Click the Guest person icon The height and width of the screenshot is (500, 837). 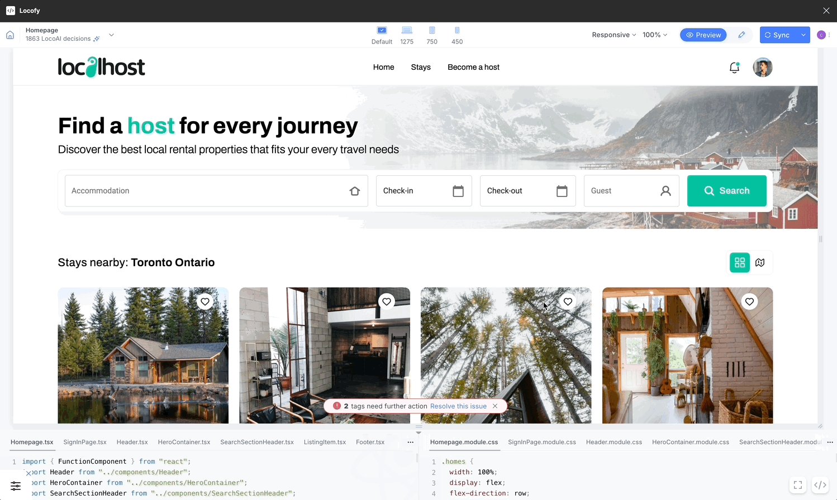coord(665,191)
